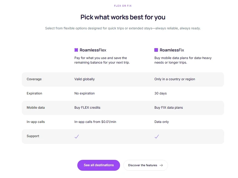Click the FLEX OR FIX label
Image resolution: width=238 pixels, height=178 pixels.
123,6
